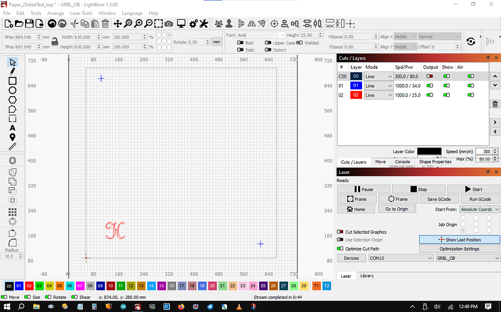Toggle Show switch for layer 01

446,85
